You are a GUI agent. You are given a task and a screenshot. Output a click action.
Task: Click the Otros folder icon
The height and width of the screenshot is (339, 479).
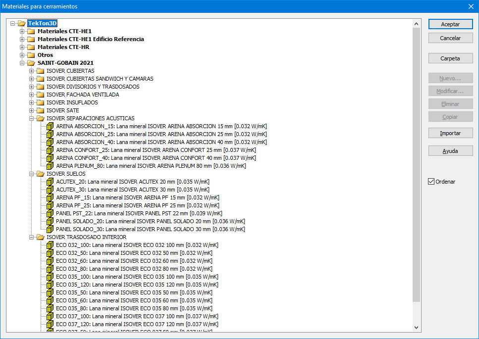pos(31,55)
